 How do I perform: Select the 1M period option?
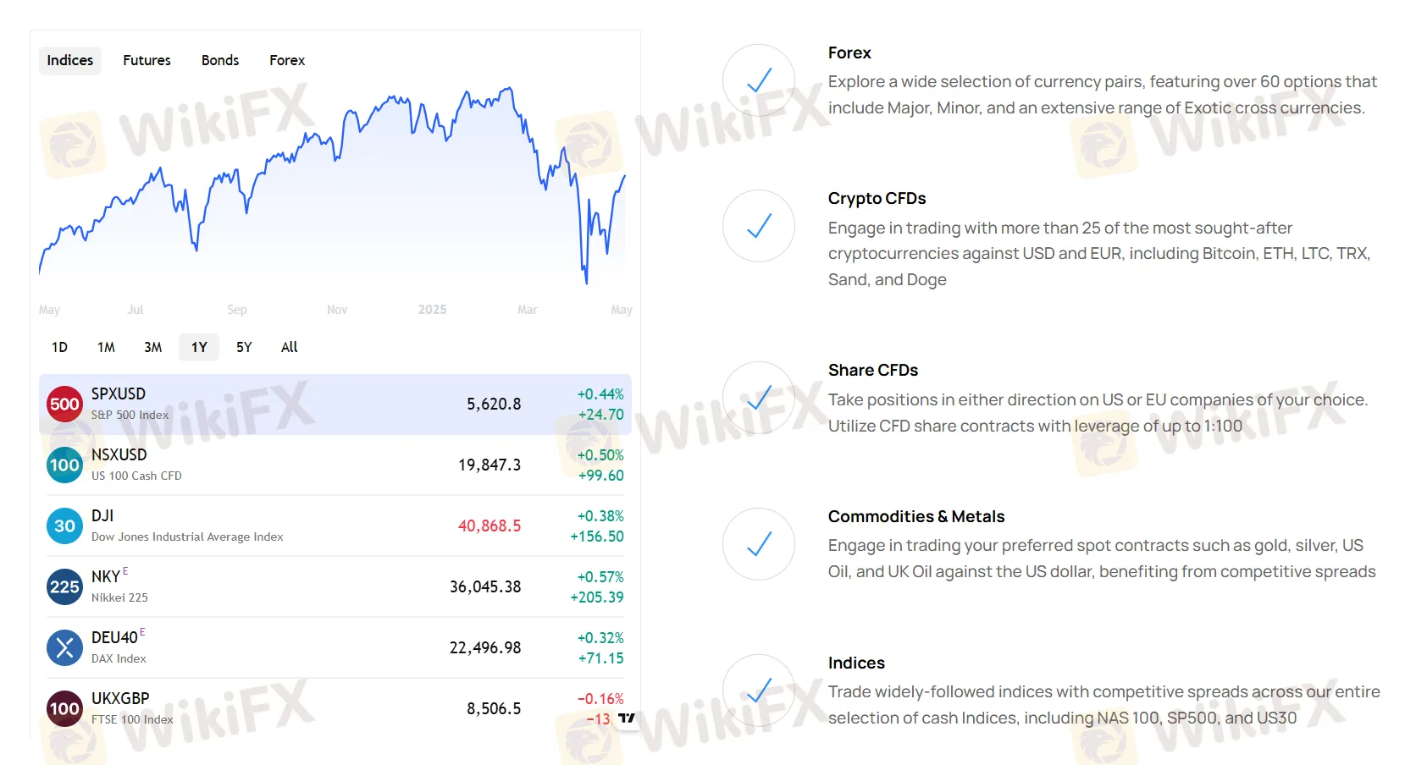click(105, 347)
